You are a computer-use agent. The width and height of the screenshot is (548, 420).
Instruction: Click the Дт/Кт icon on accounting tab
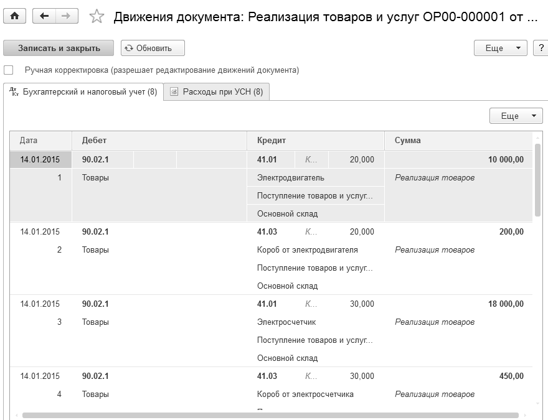tap(14, 92)
